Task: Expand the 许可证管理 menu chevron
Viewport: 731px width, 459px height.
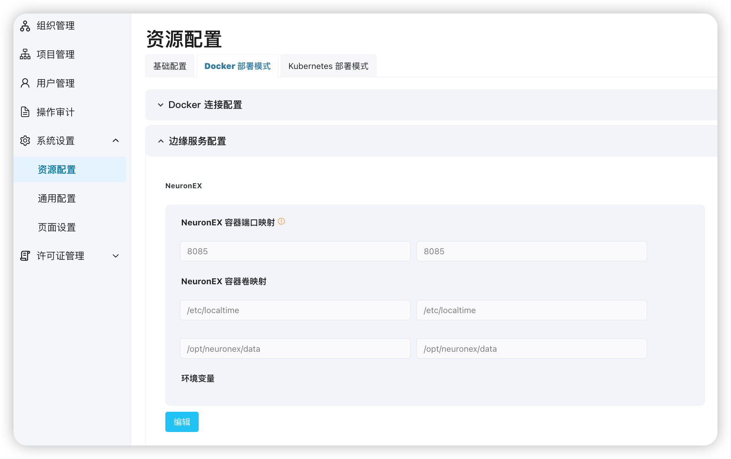Action: (x=115, y=256)
